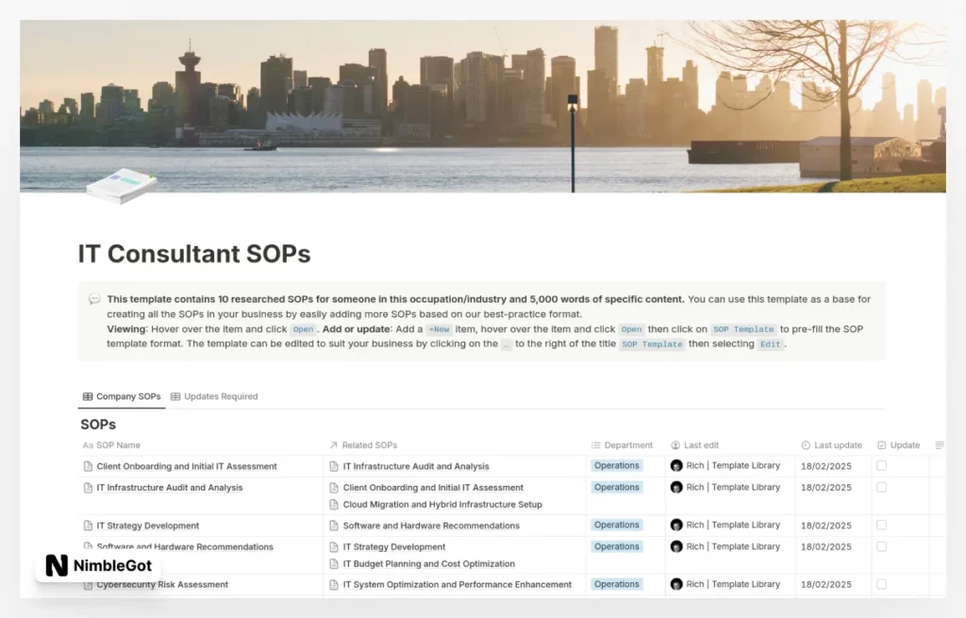Open the Department dropdown showing Operations tag
The image size is (966, 618).
click(x=615, y=465)
